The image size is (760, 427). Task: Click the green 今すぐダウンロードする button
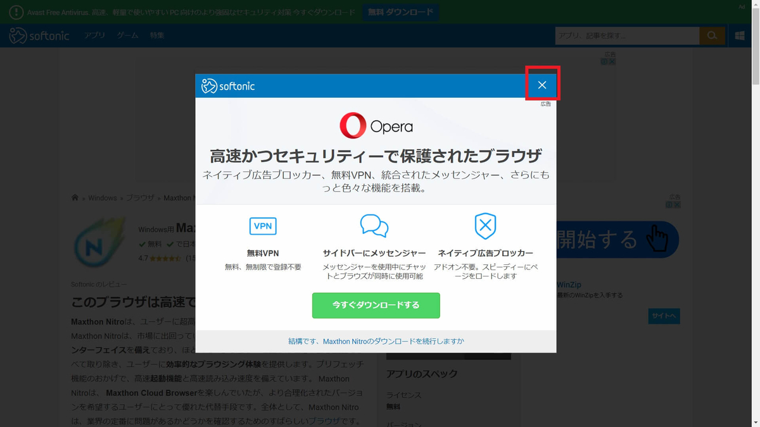click(376, 305)
